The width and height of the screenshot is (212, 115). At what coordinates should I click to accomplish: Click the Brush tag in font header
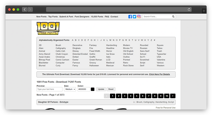point(139,102)
